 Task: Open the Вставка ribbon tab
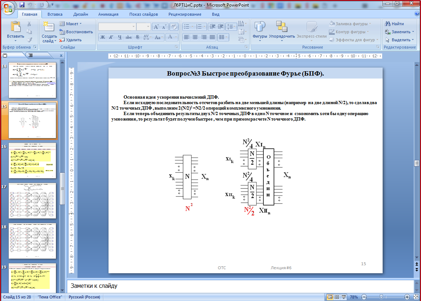tap(55, 14)
